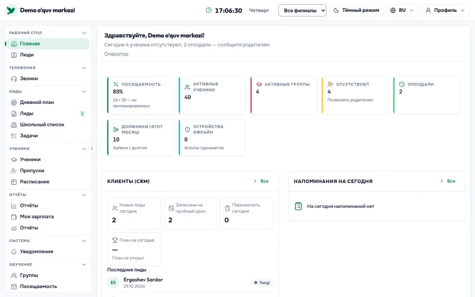Click the target icon beside Дневной план
The image size is (475, 297).
tap(14, 102)
